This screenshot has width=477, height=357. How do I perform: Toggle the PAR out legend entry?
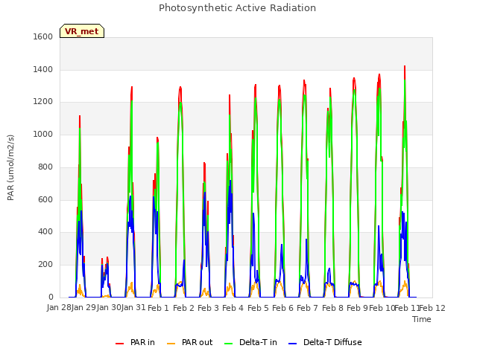(x=190, y=342)
